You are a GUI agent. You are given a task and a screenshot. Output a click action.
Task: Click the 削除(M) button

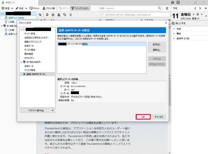coord(157,59)
